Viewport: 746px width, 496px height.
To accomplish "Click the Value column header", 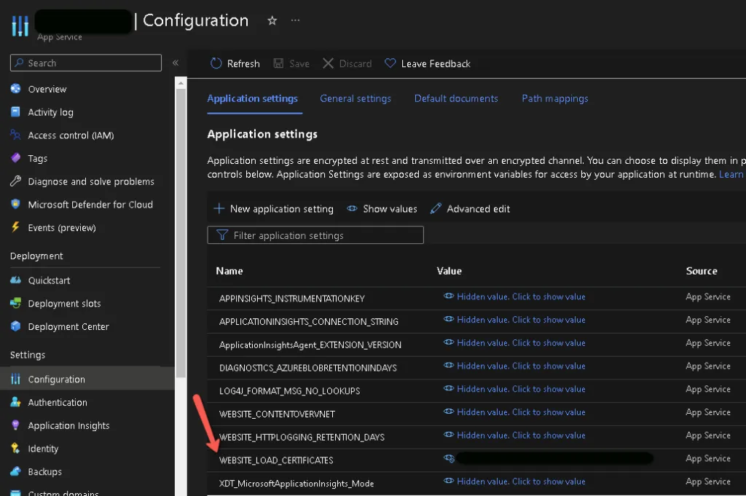I will (449, 271).
